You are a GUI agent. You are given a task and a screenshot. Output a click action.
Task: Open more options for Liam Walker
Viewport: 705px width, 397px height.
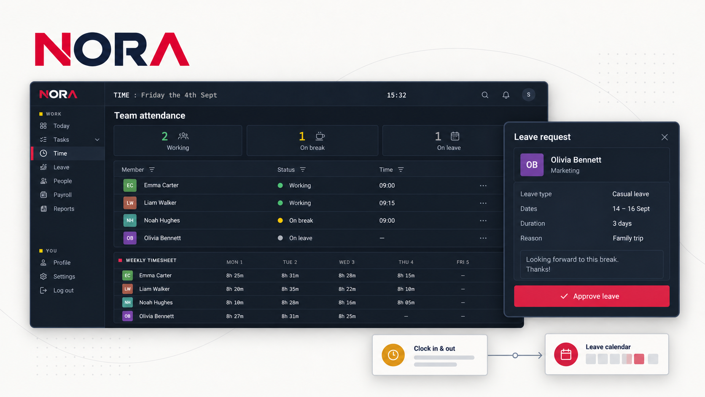[x=483, y=203]
